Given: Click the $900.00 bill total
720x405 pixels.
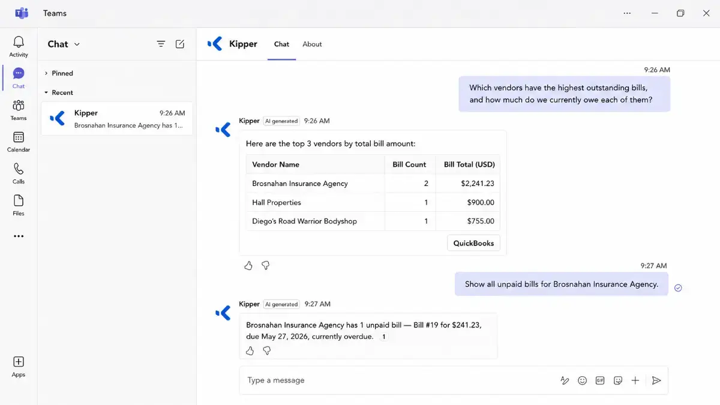Looking at the screenshot, I should click(481, 202).
